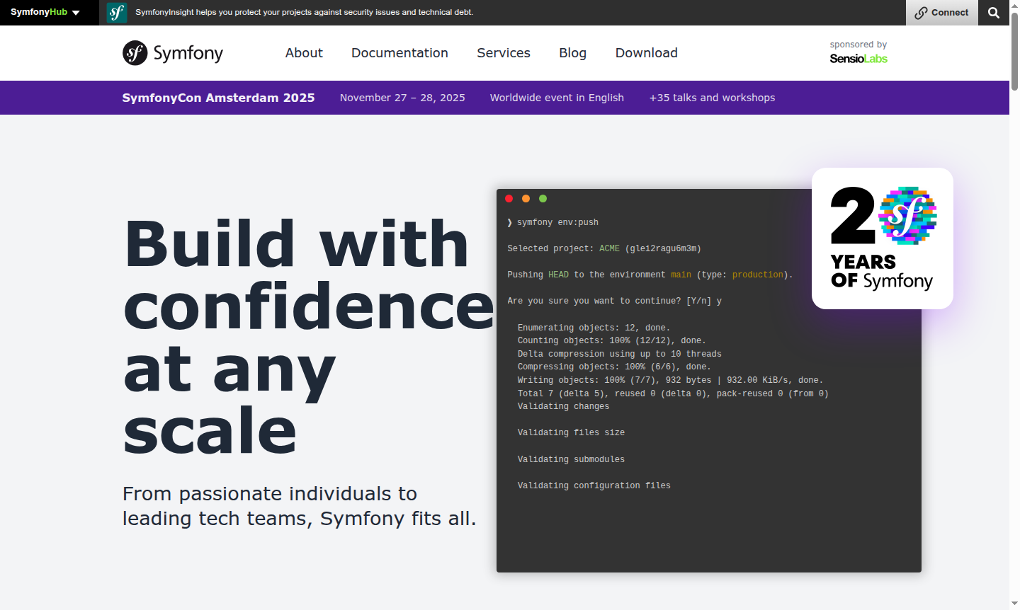Select Documentation in the navigation
This screenshot has height=610, width=1020.
tap(399, 52)
